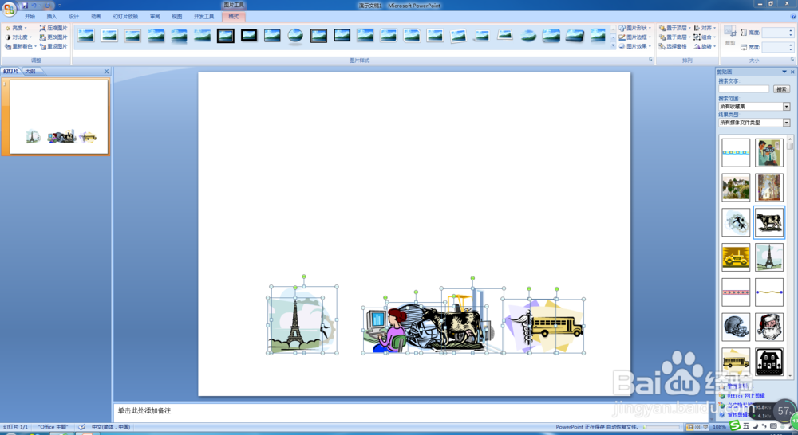798x435 pixels.
Task: Switch to the 动画 ribbon tab
Action: click(x=96, y=17)
